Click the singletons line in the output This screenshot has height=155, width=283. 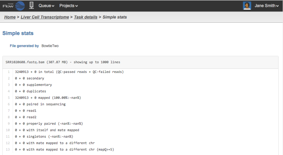44,136
